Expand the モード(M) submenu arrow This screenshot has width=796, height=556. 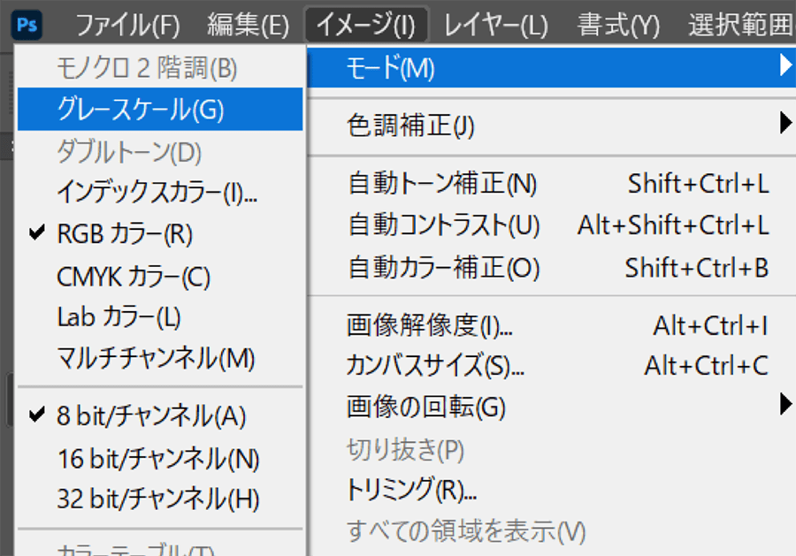click(x=784, y=66)
